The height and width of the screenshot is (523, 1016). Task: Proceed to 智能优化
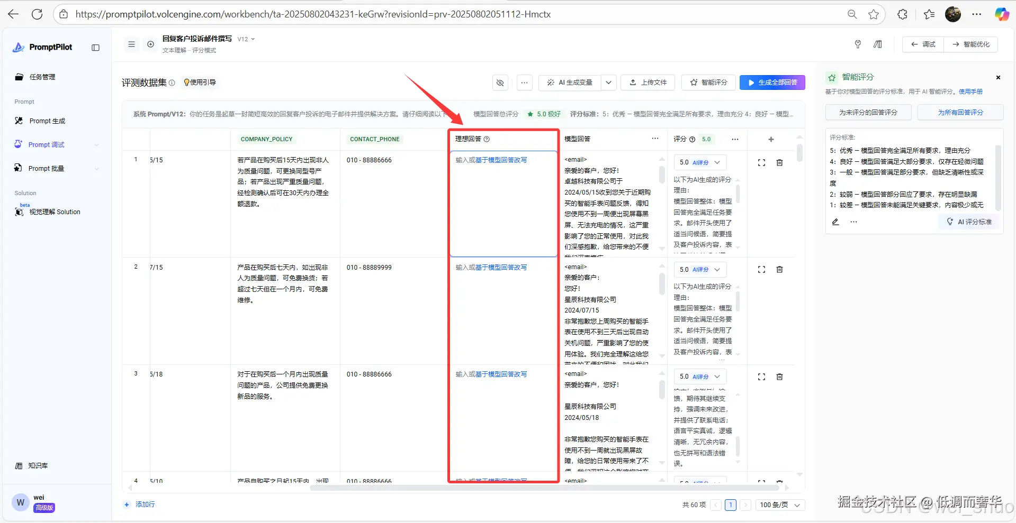(971, 44)
